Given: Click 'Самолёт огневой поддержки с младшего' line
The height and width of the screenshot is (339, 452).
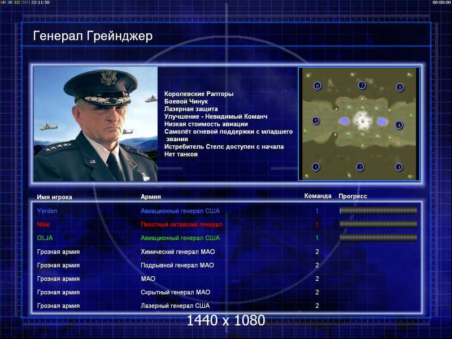Looking at the screenshot, I should [x=229, y=132].
